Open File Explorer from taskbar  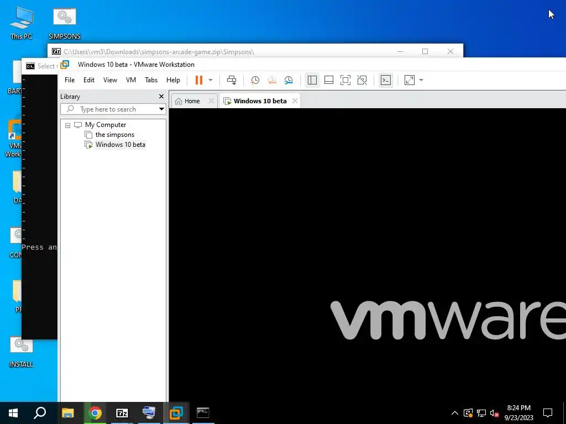(67, 413)
